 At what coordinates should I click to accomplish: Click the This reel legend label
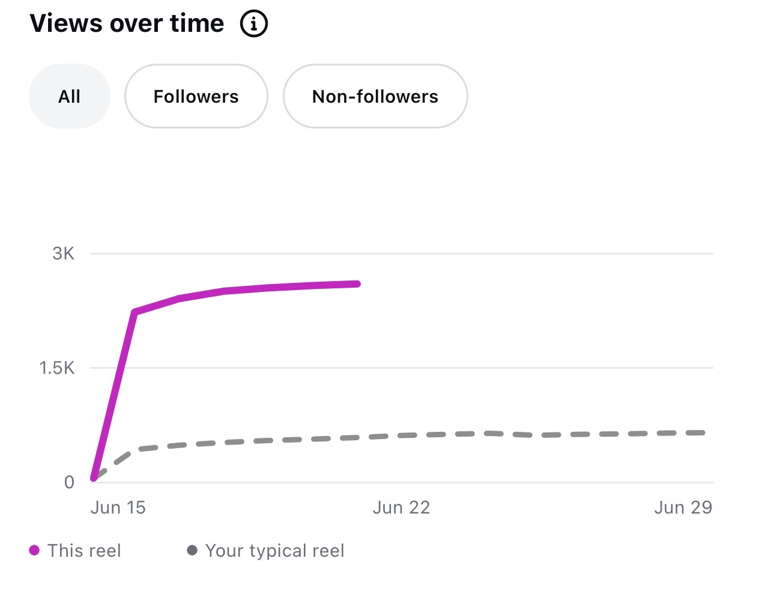click(84, 550)
